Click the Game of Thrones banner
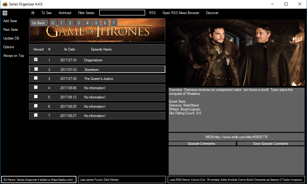This screenshot has height=184, width=307. tap(97, 30)
